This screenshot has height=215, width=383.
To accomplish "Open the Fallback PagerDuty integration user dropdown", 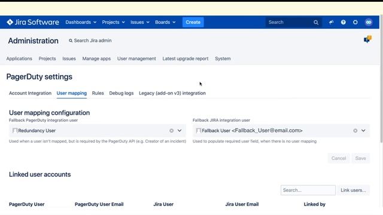I will tap(180, 131).
